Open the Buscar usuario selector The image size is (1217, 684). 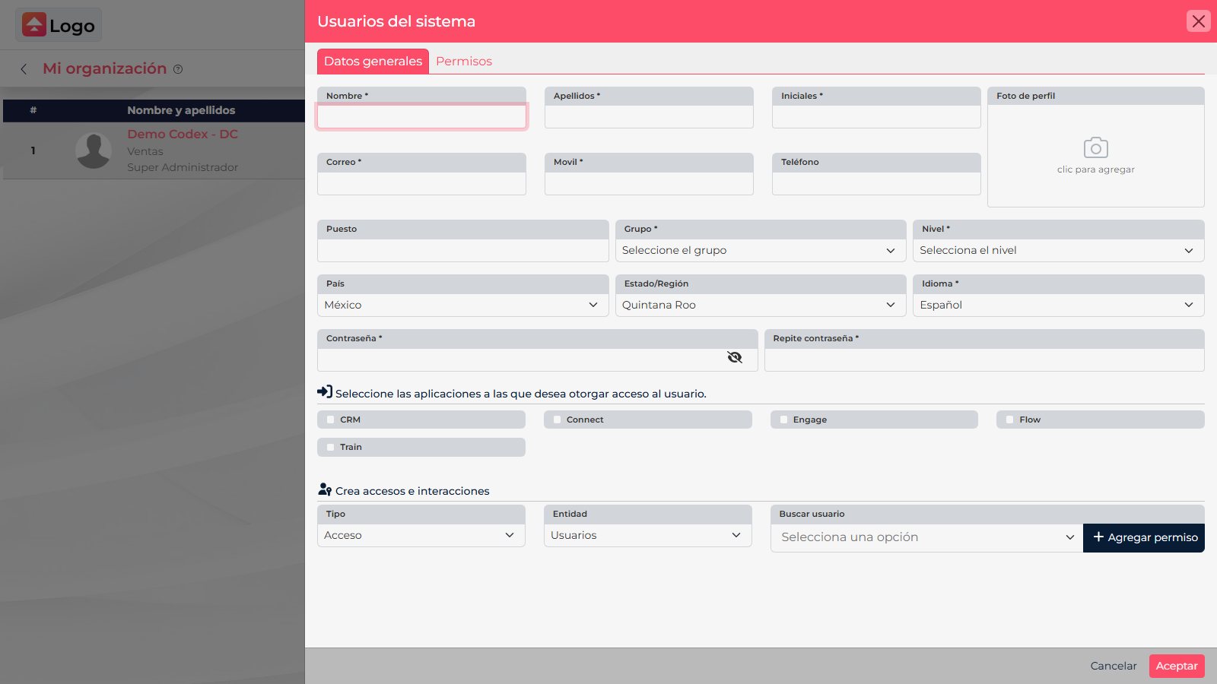click(x=926, y=537)
